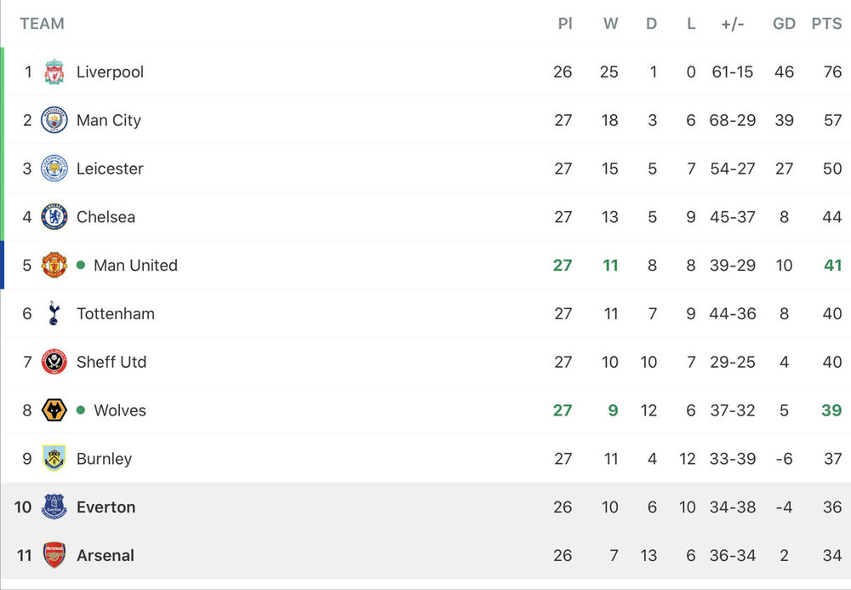Sort by the GD column header

pyautogui.click(x=784, y=23)
